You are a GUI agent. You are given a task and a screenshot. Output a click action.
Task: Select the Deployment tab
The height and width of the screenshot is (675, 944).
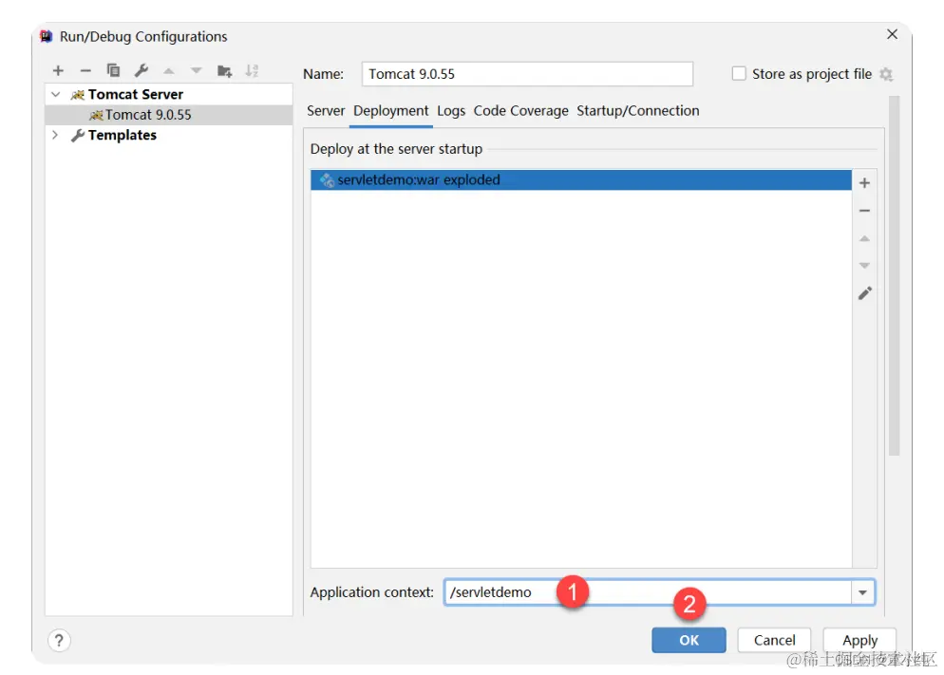pyautogui.click(x=390, y=111)
